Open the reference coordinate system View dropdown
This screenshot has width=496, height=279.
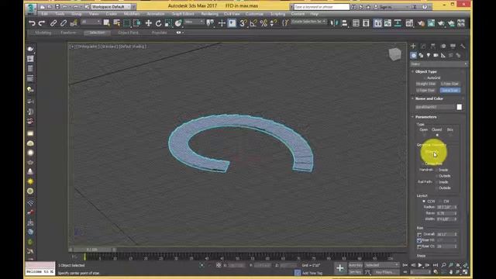[x=195, y=22]
